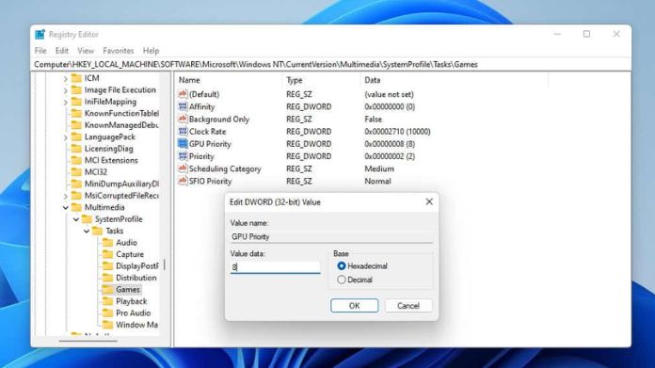Image resolution: width=655 pixels, height=368 pixels.
Task: Click the tree pane horizontal scrollbar
Action: click(x=88, y=341)
